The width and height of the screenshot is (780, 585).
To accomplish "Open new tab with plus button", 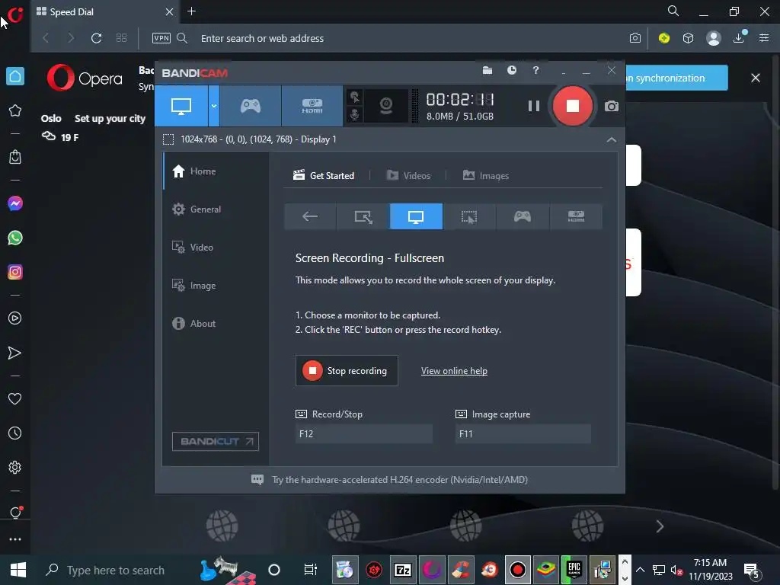I will 191,11.
